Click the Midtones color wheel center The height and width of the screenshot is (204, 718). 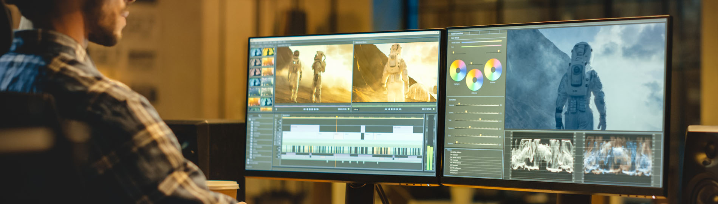[x=474, y=80]
